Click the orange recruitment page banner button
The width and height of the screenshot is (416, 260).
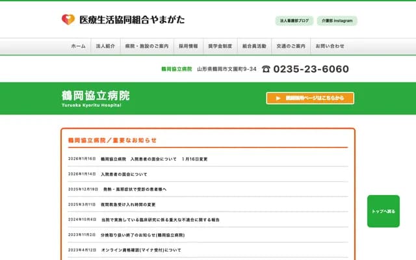(x=310, y=98)
